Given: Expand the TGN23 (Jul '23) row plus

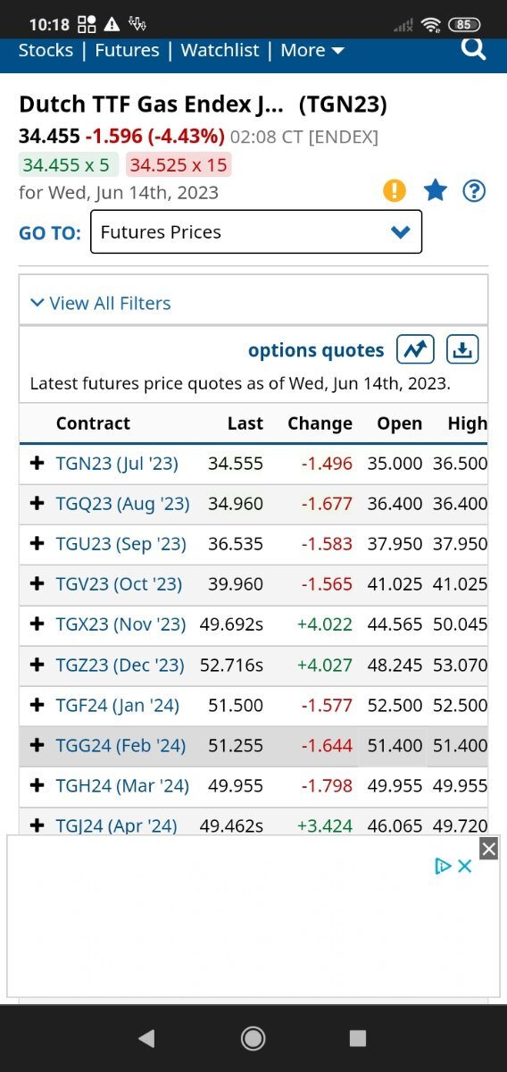Looking at the screenshot, I should 37,464.
